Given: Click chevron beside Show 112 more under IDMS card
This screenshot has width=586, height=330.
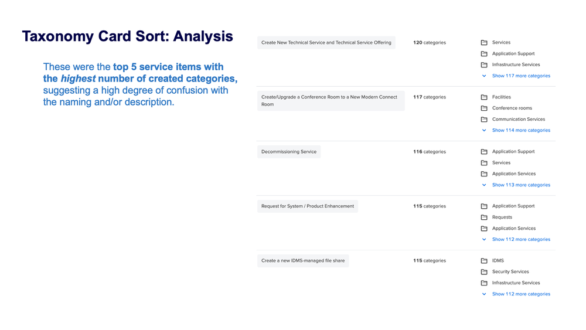Looking at the screenshot, I should click(484, 294).
